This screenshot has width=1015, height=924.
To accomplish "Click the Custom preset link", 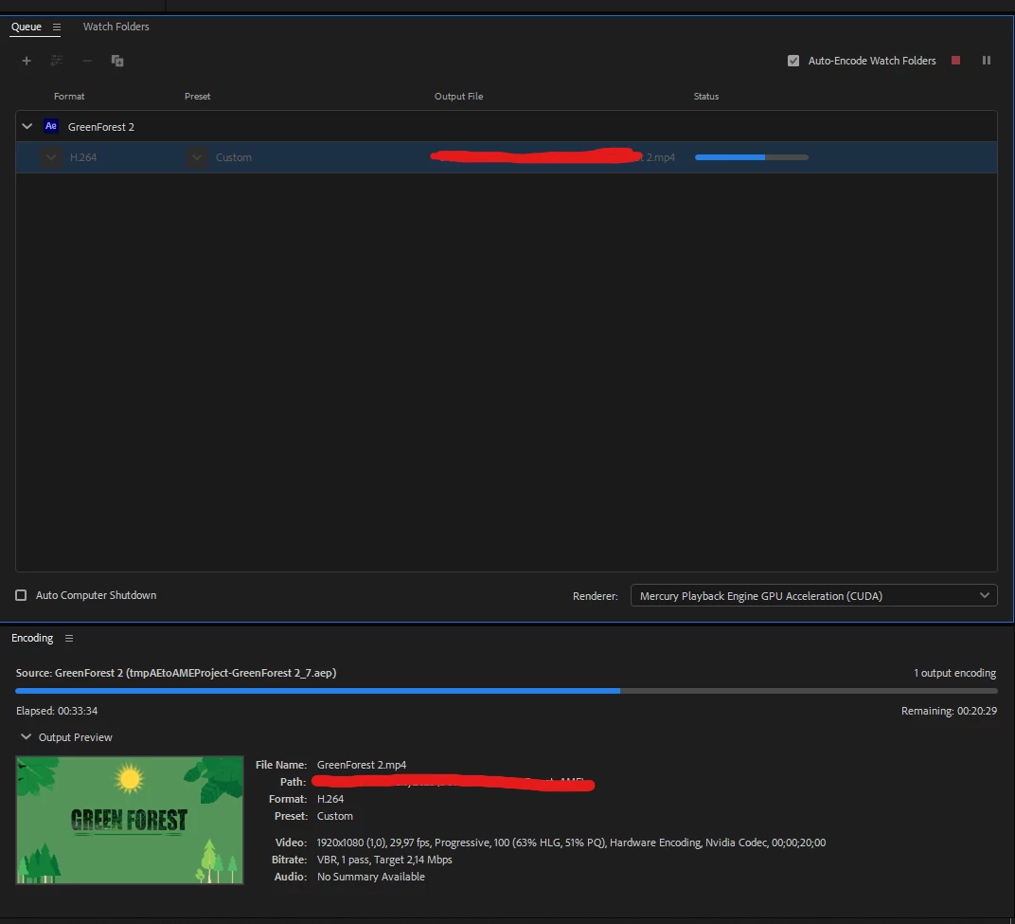I will [x=234, y=157].
